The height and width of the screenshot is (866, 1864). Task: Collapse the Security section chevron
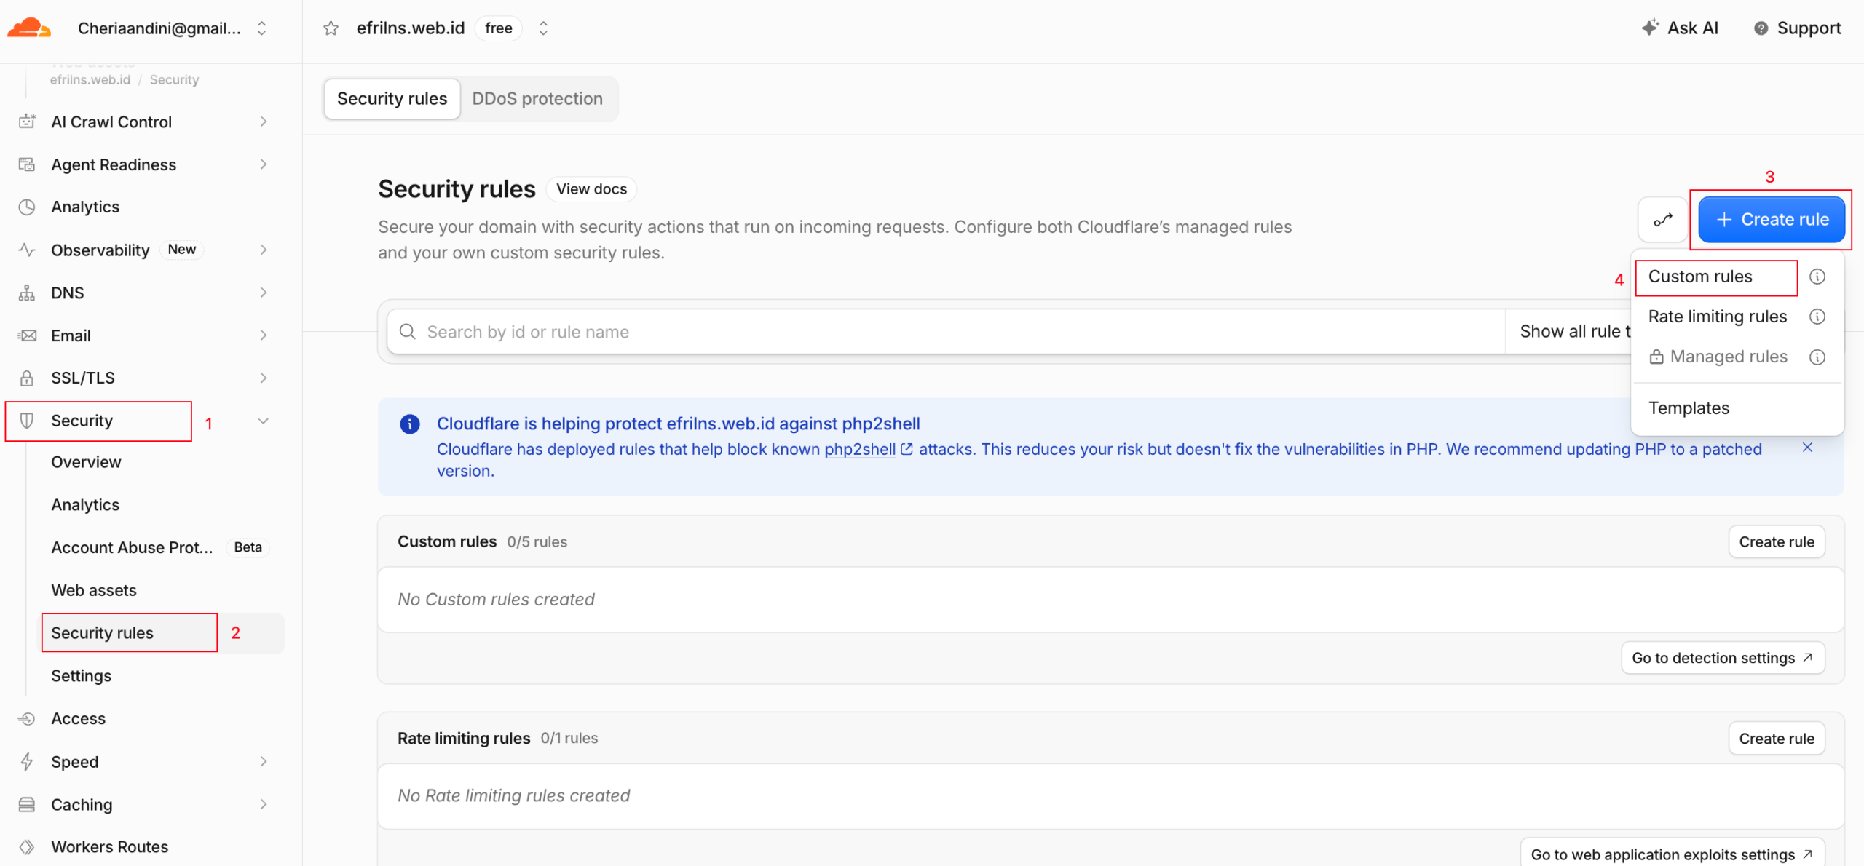pyautogui.click(x=264, y=421)
